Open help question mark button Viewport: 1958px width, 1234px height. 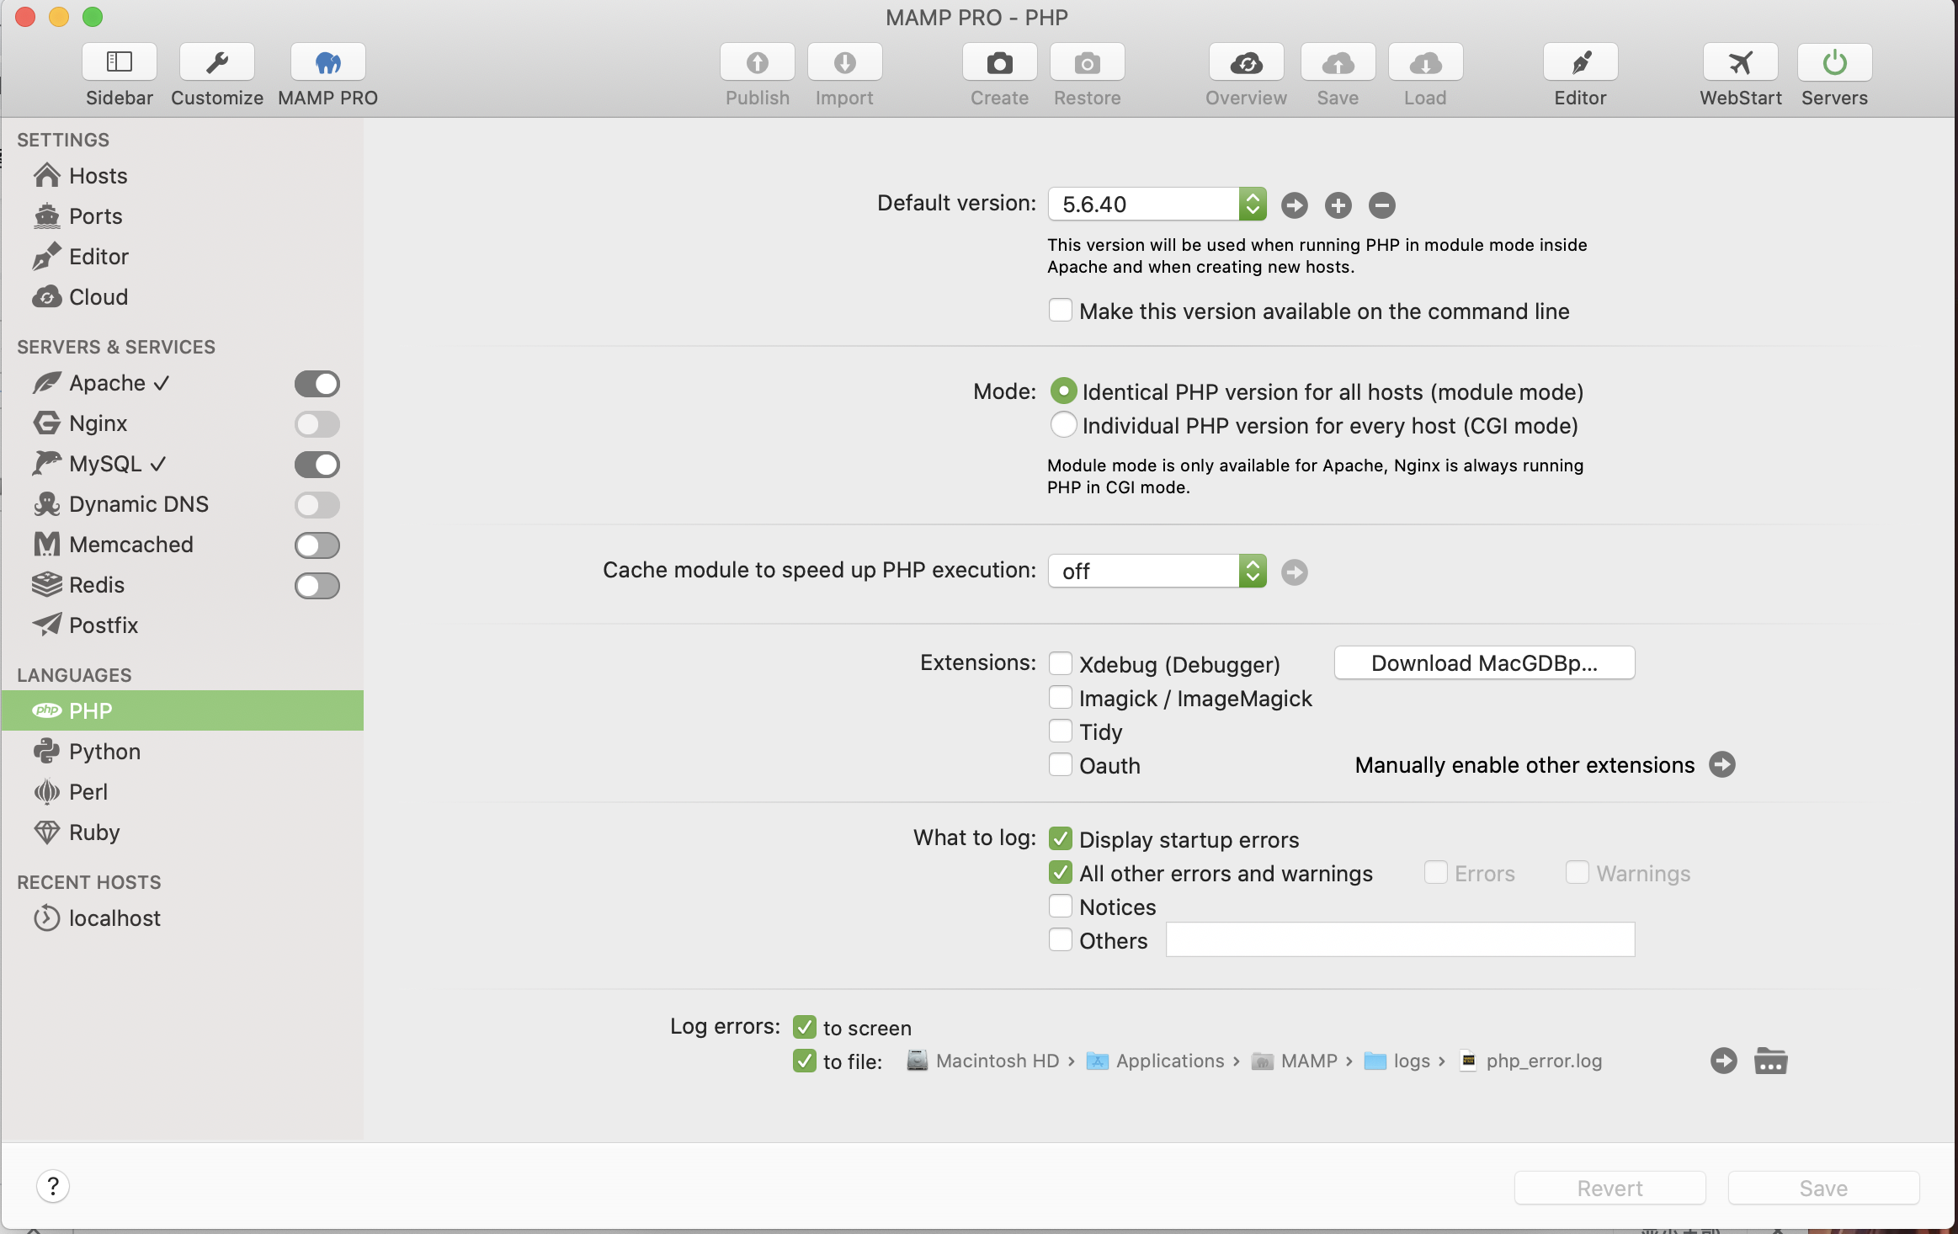pyautogui.click(x=53, y=1187)
